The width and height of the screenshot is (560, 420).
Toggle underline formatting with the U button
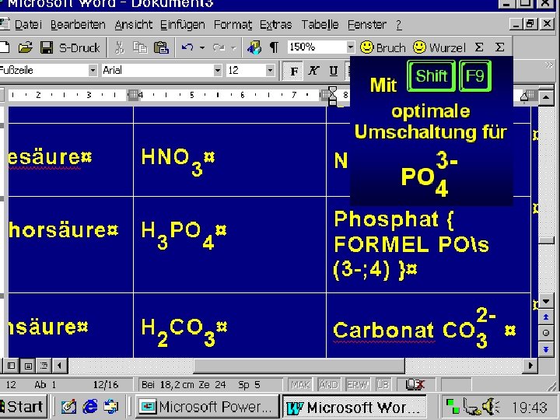333,71
